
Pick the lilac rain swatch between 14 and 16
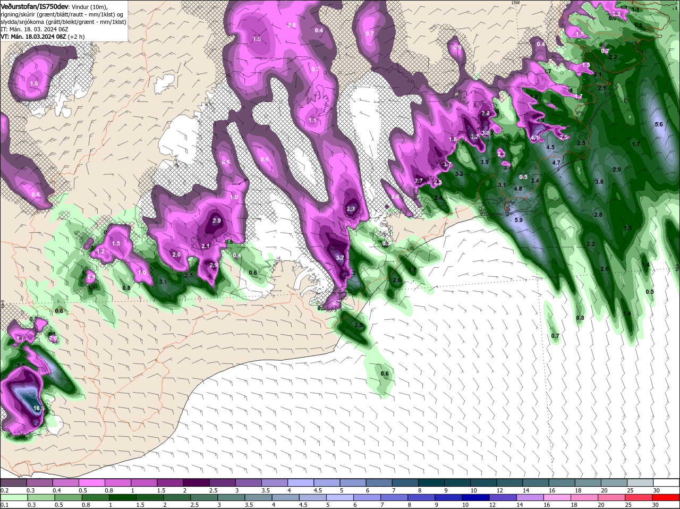[530, 498]
